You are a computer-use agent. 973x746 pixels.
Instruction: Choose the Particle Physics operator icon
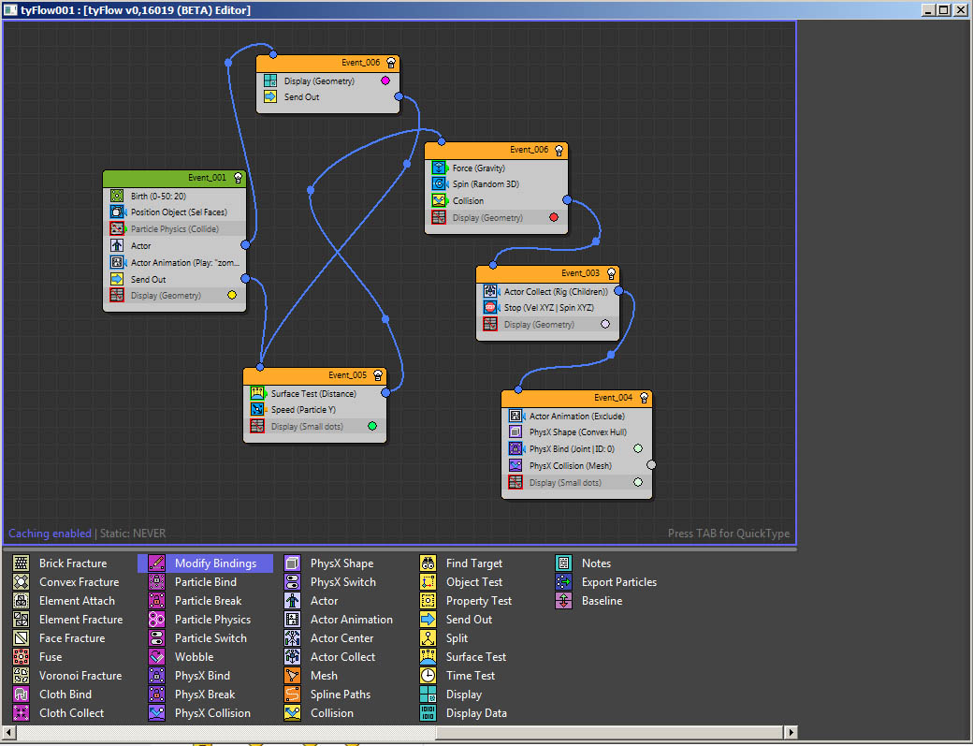pos(156,619)
